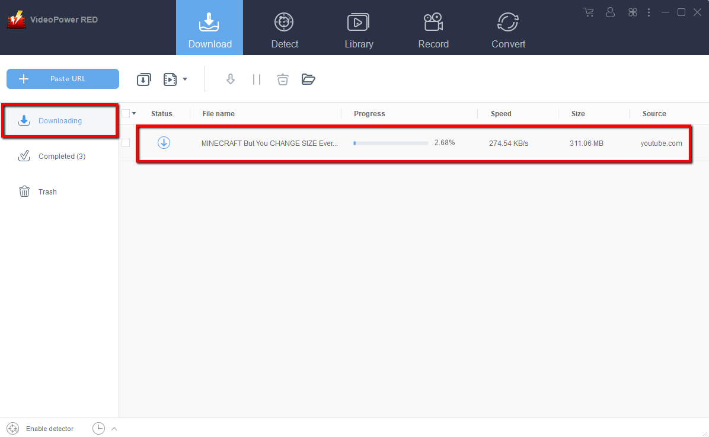This screenshot has width=709, height=437.
Task: Click the pause downloads icon
Action: 257,79
